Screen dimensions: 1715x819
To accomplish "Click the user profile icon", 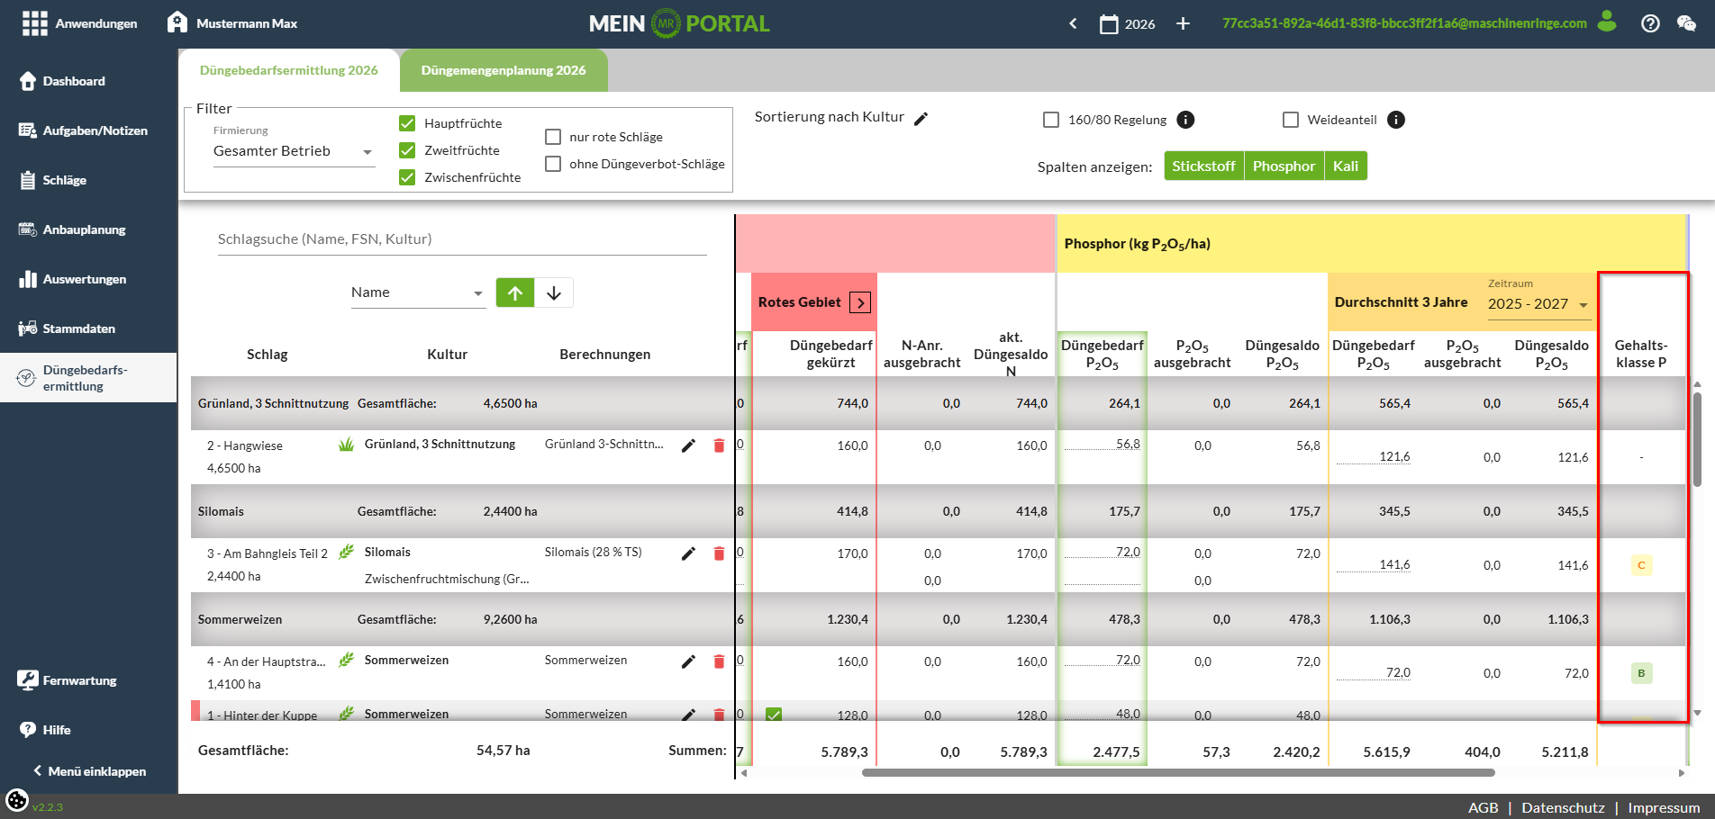I will click(1607, 22).
